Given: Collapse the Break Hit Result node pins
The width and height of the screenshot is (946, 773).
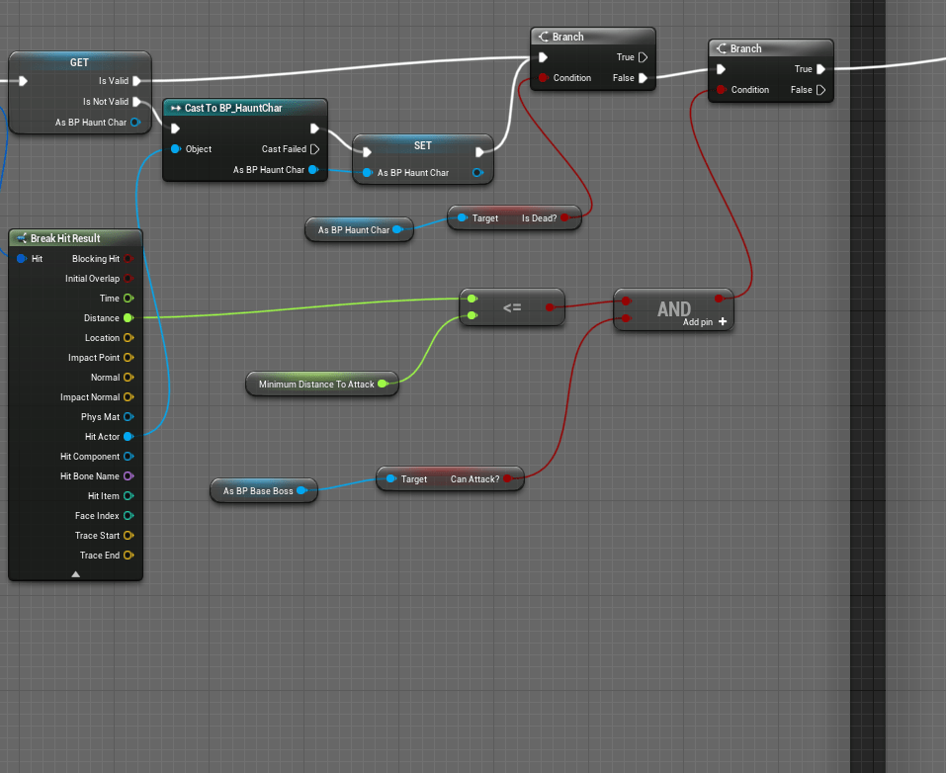Looking at the screenshot, I should click(x=75, y=573).
